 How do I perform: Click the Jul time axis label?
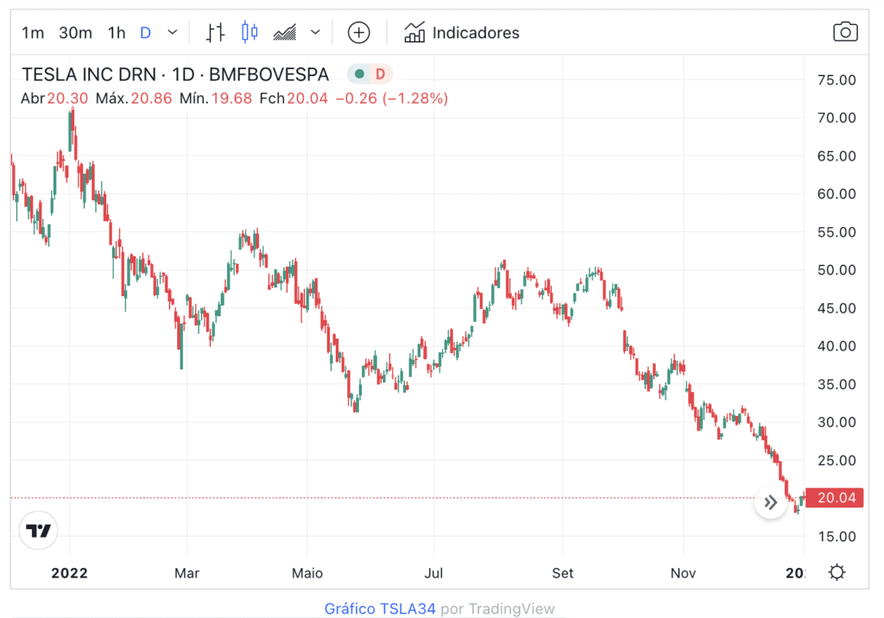pyautogui.click(x=433, y=573)
